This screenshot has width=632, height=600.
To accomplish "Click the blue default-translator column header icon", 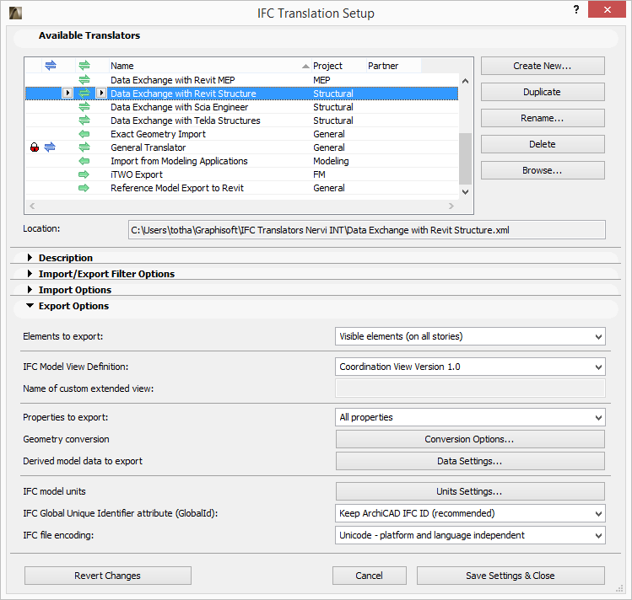I will click(51, 65).
